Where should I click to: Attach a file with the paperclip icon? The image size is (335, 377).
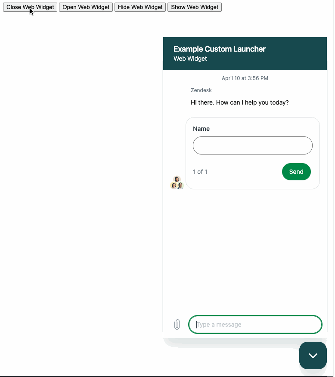pyautogui.click(x=177, y=324)
